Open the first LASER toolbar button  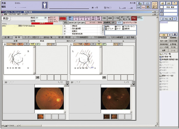76,19
